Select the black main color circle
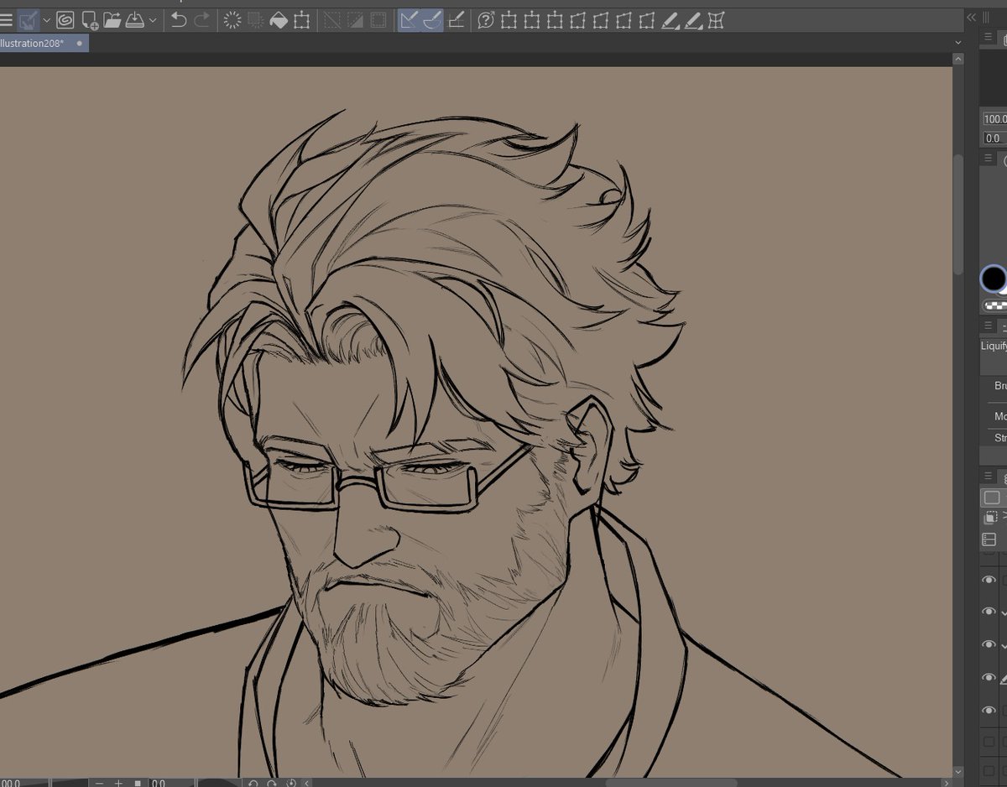Screen dimensions: 1007x787 (x=994, y=278)
